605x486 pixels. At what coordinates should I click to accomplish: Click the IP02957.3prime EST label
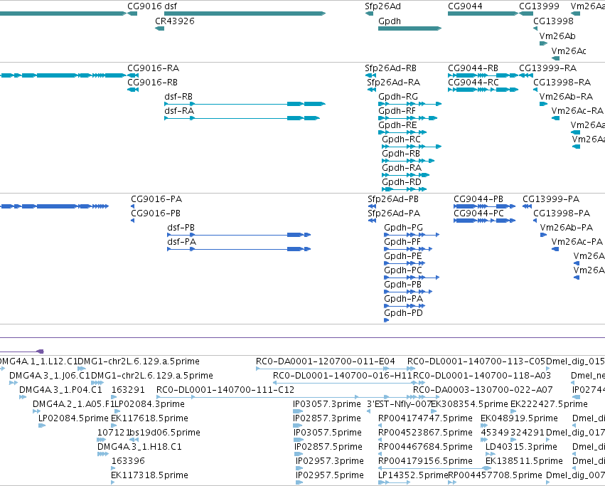[x=329, y=461]
